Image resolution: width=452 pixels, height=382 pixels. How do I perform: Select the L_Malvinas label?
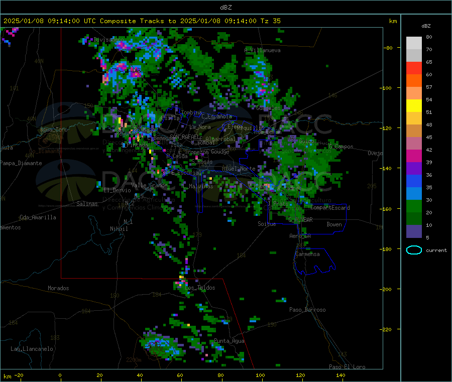[x=198, y=186]
